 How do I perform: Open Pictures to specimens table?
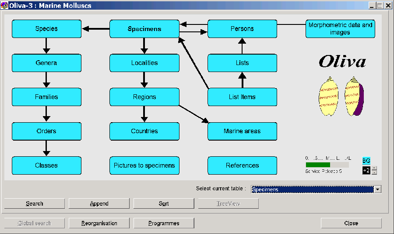tap(144, 165)
